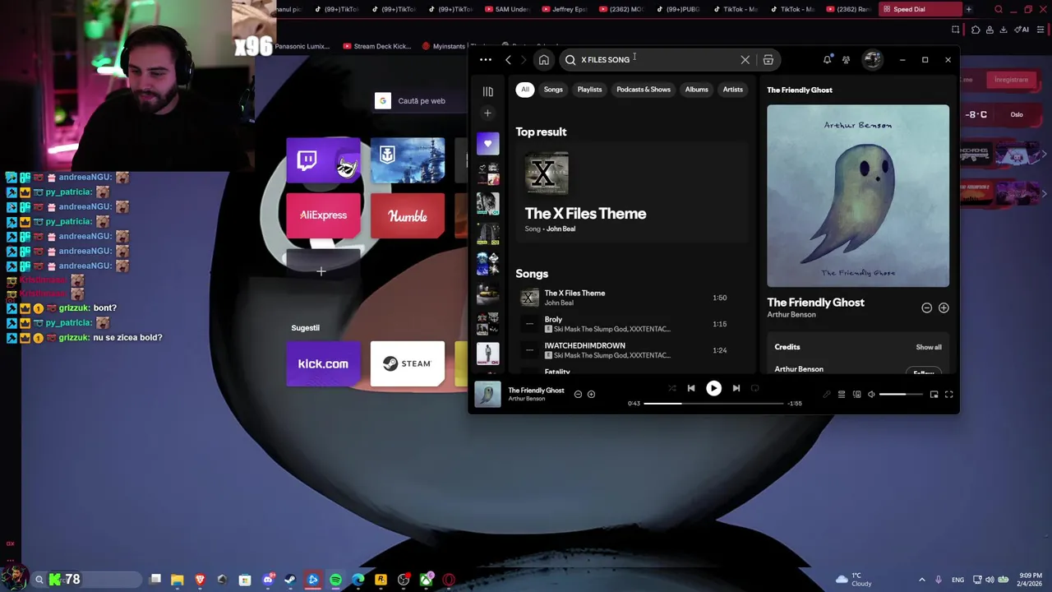Add song via plus icon in side panel
This screenshot has height=592, width=1052.
(x=944, y=308)
